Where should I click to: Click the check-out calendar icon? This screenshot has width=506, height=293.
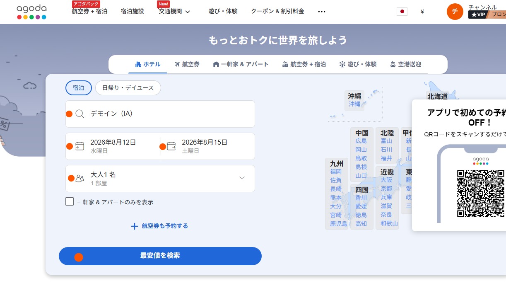[x=171, y=146]
